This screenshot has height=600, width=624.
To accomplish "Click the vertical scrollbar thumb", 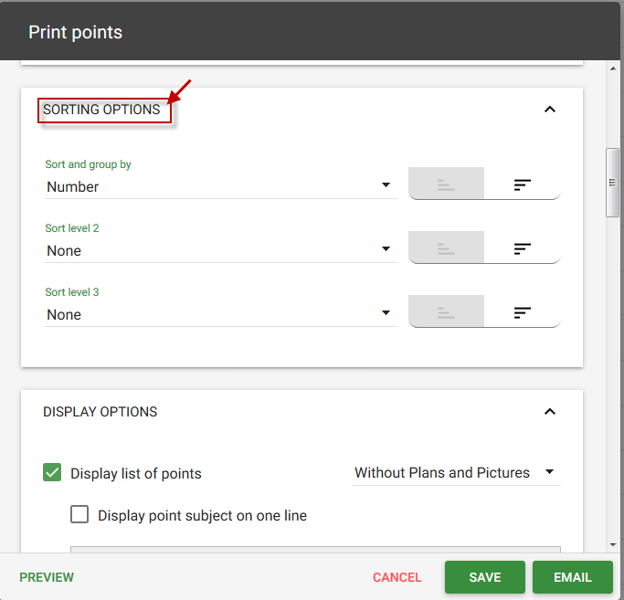I will click(612, 183).
